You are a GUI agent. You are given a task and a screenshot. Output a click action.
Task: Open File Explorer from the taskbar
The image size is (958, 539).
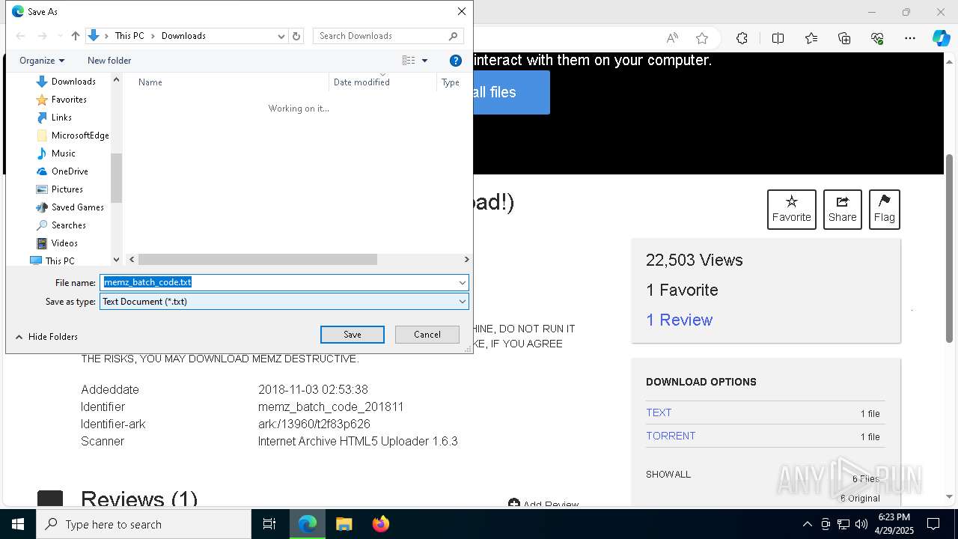coord(344,524)
